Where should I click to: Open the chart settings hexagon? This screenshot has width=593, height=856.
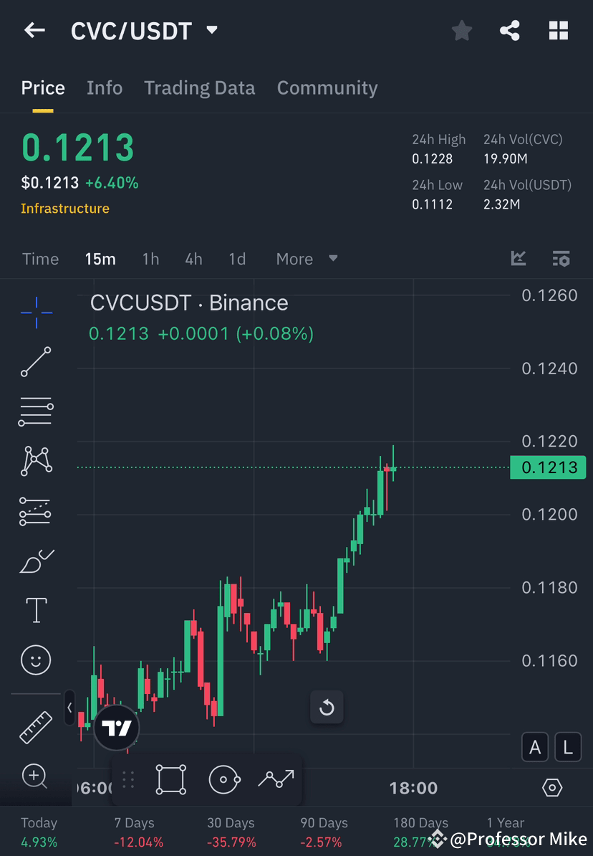click(x=552, y=787)
